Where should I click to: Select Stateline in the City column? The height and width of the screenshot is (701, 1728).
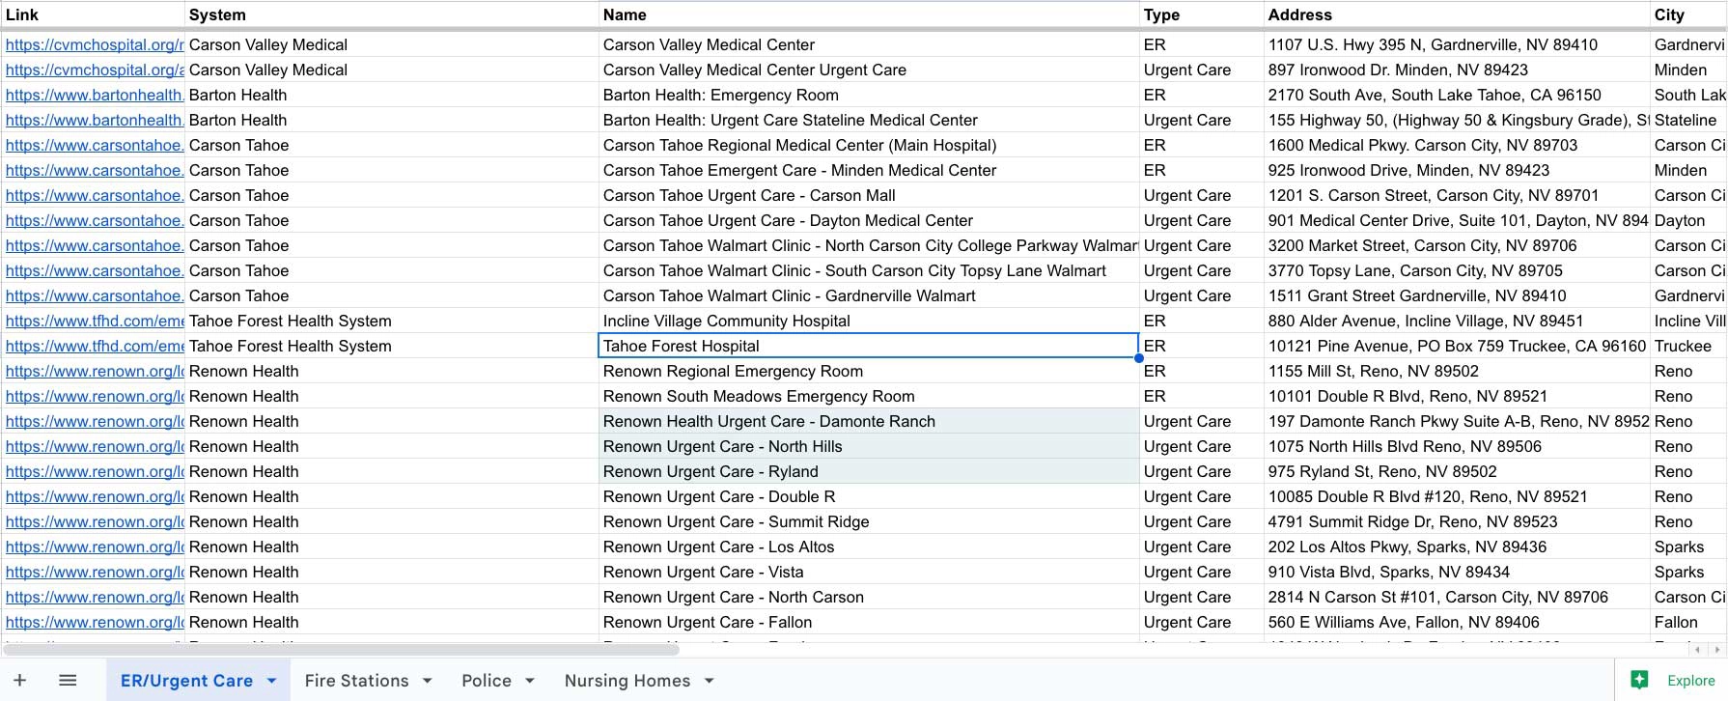click(1688, 120)
